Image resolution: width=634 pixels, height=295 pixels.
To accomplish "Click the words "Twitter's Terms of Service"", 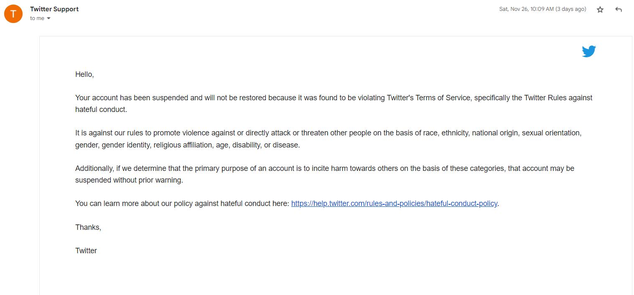I will [429, 98].
